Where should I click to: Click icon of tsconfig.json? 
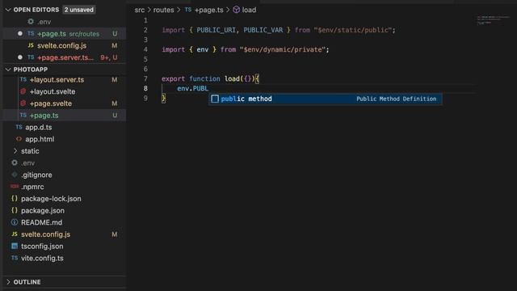pyautogui.click(x=15, y=246)
